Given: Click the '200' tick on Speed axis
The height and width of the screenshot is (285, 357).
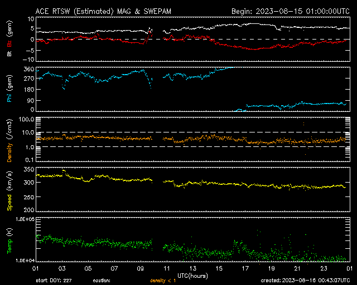Looking at the screenshot, I should pyautogui.click(x=29, y=210).
